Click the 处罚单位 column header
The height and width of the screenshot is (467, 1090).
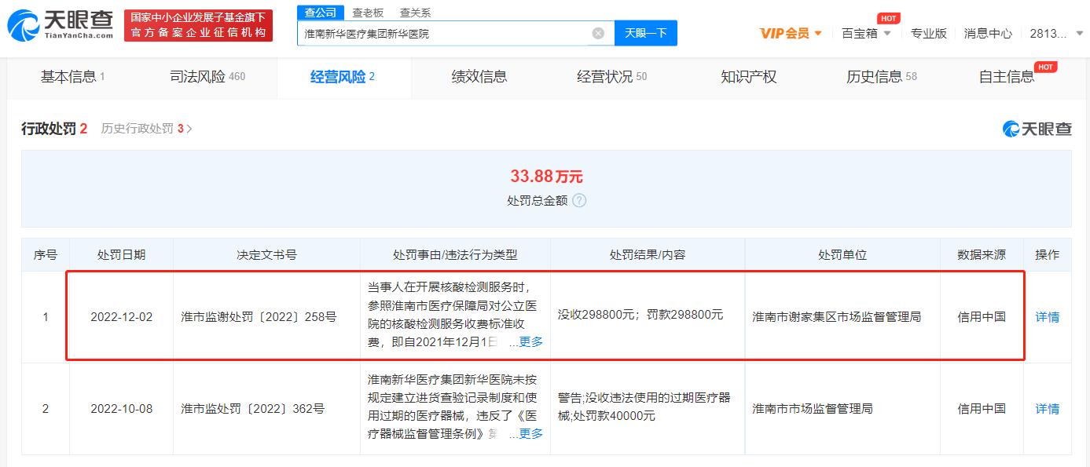pyautogui.click(x=842, y=255)
